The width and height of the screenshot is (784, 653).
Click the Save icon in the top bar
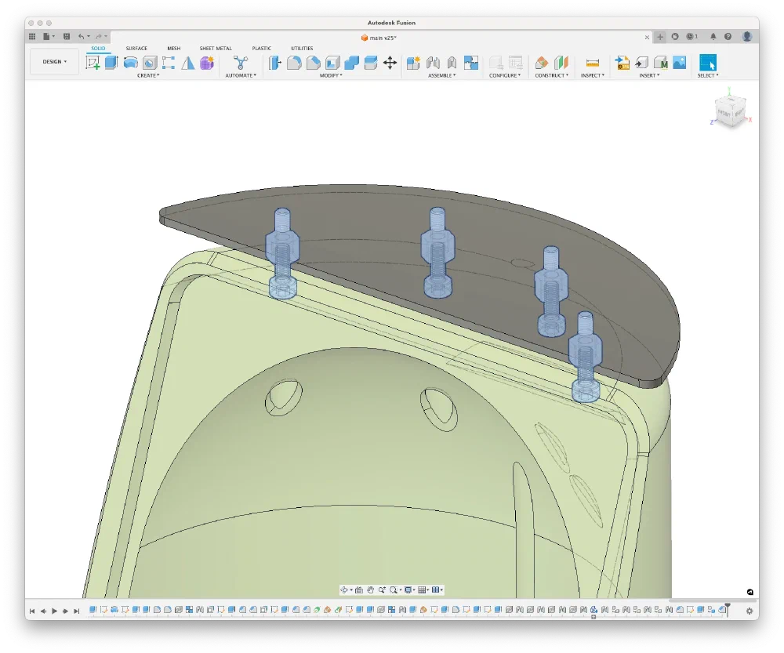(x=66, y=36)
